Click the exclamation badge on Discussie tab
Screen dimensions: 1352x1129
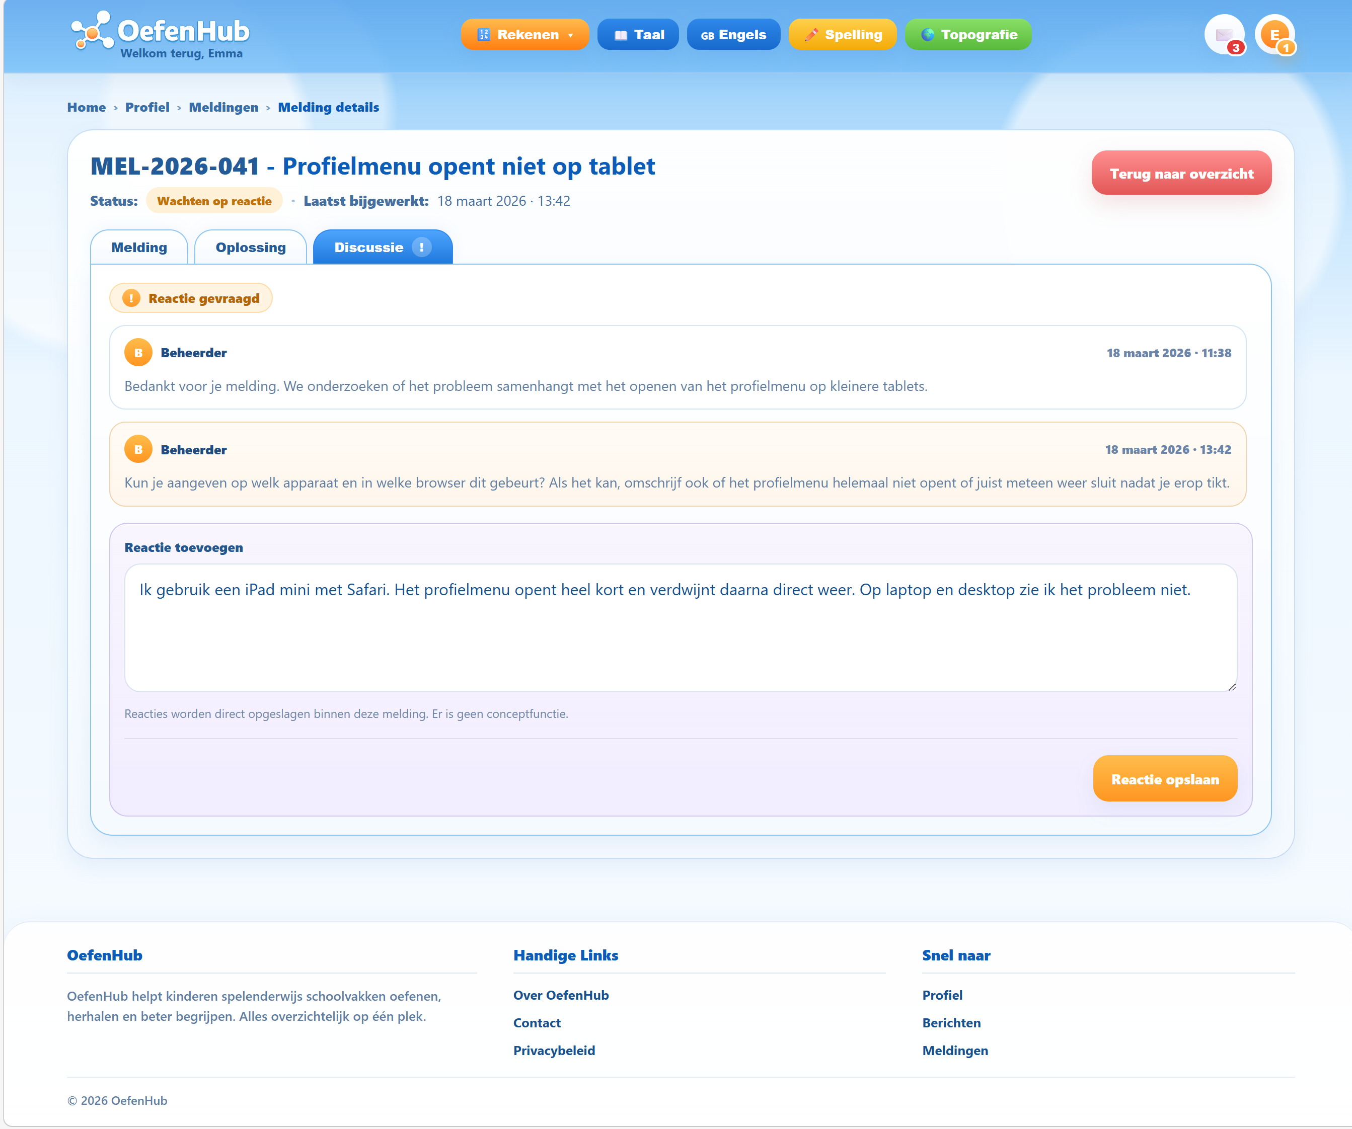[x=422, y=247]
